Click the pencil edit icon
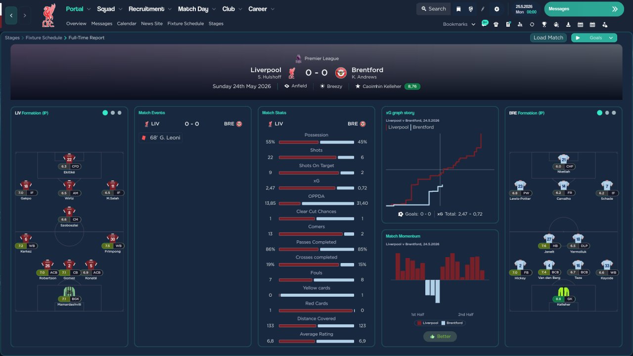 point(483,9)
